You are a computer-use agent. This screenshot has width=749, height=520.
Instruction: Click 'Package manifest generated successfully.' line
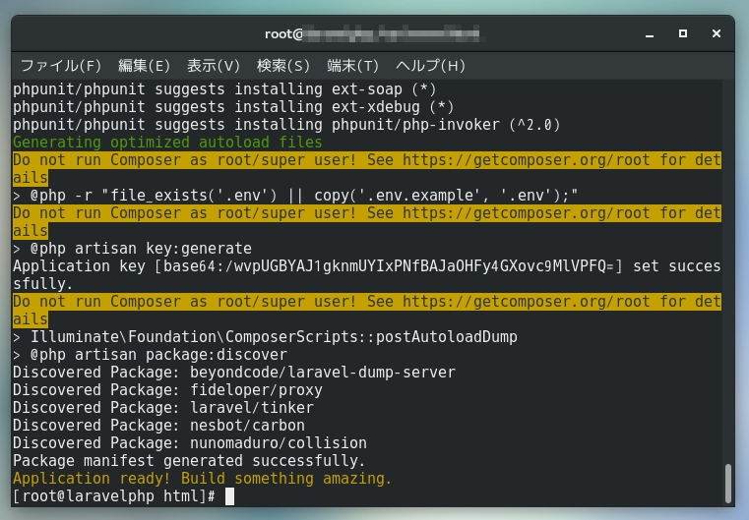click(189, 460)
